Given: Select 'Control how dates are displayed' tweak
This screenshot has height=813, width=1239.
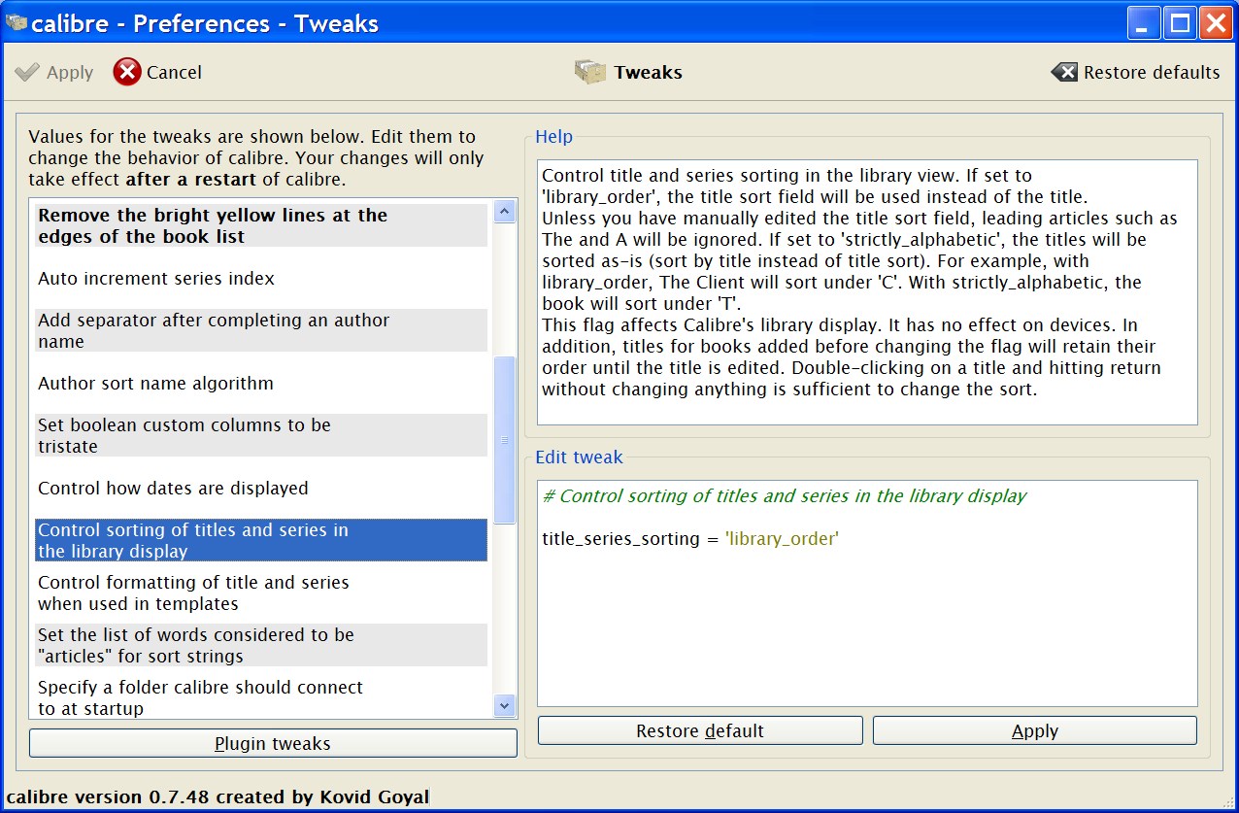Looking at the screenshot, I should 261,488.
